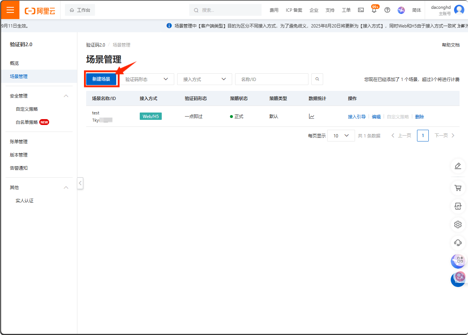View the data statistics chart for test scene
This screenshot has width=468, height=335.
(x=311, y=116)
